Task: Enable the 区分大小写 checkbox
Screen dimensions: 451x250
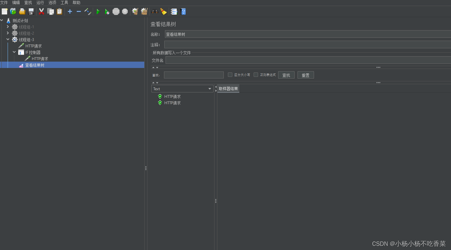Action: pyautogui.click(x=230, y=75)
